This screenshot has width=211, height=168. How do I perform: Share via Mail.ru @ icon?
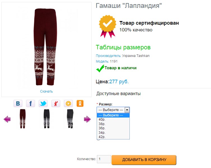(x=68, y=103)
